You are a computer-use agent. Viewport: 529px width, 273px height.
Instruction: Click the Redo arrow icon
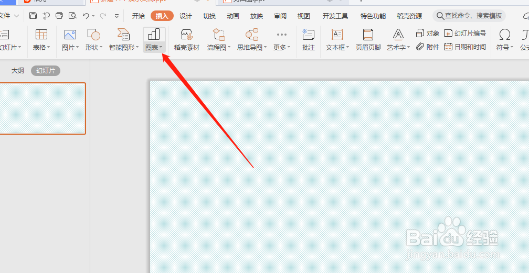[x=103, y=16]
